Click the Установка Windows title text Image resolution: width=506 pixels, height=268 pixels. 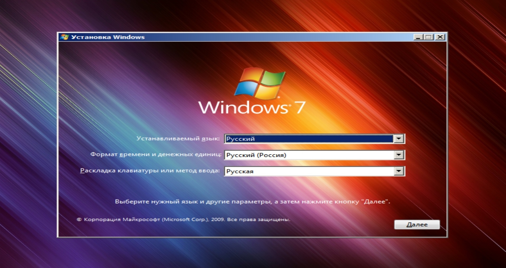click(108, 37)
